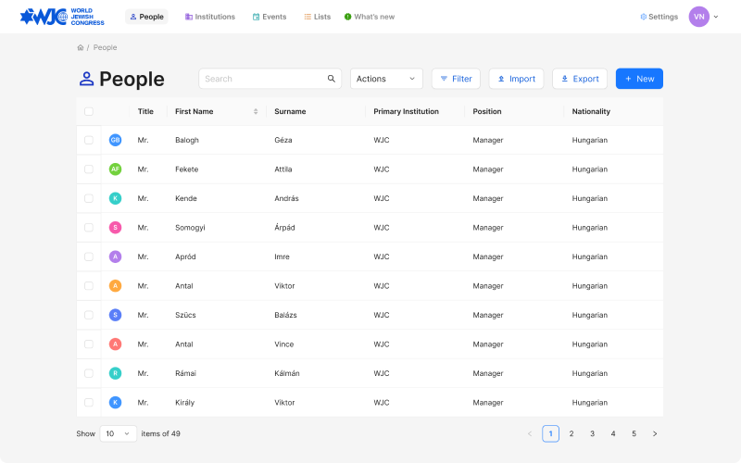Click the home icon in the breadcrumb

point(81,47)
